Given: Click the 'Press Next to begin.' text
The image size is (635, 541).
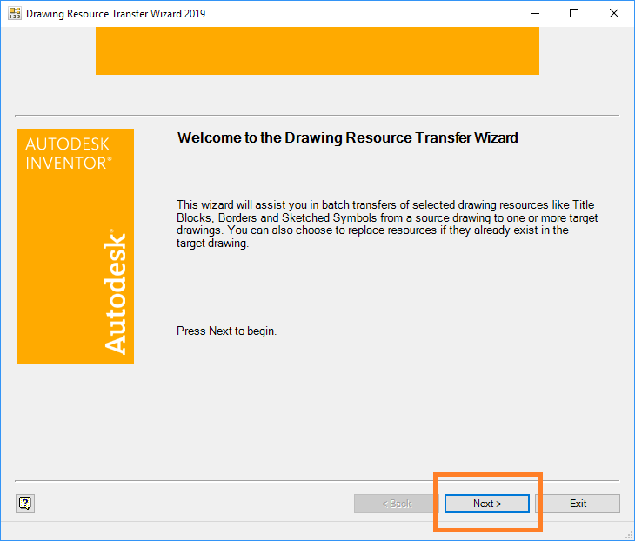Looking at the screenshot, I should tap(226, 331).
